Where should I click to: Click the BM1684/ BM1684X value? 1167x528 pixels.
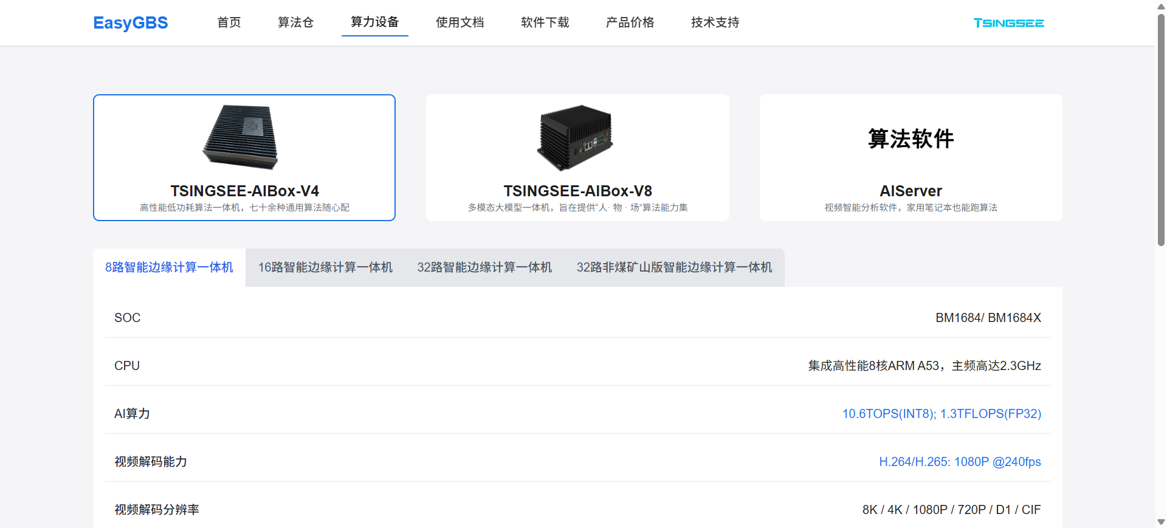click(988, 318)
